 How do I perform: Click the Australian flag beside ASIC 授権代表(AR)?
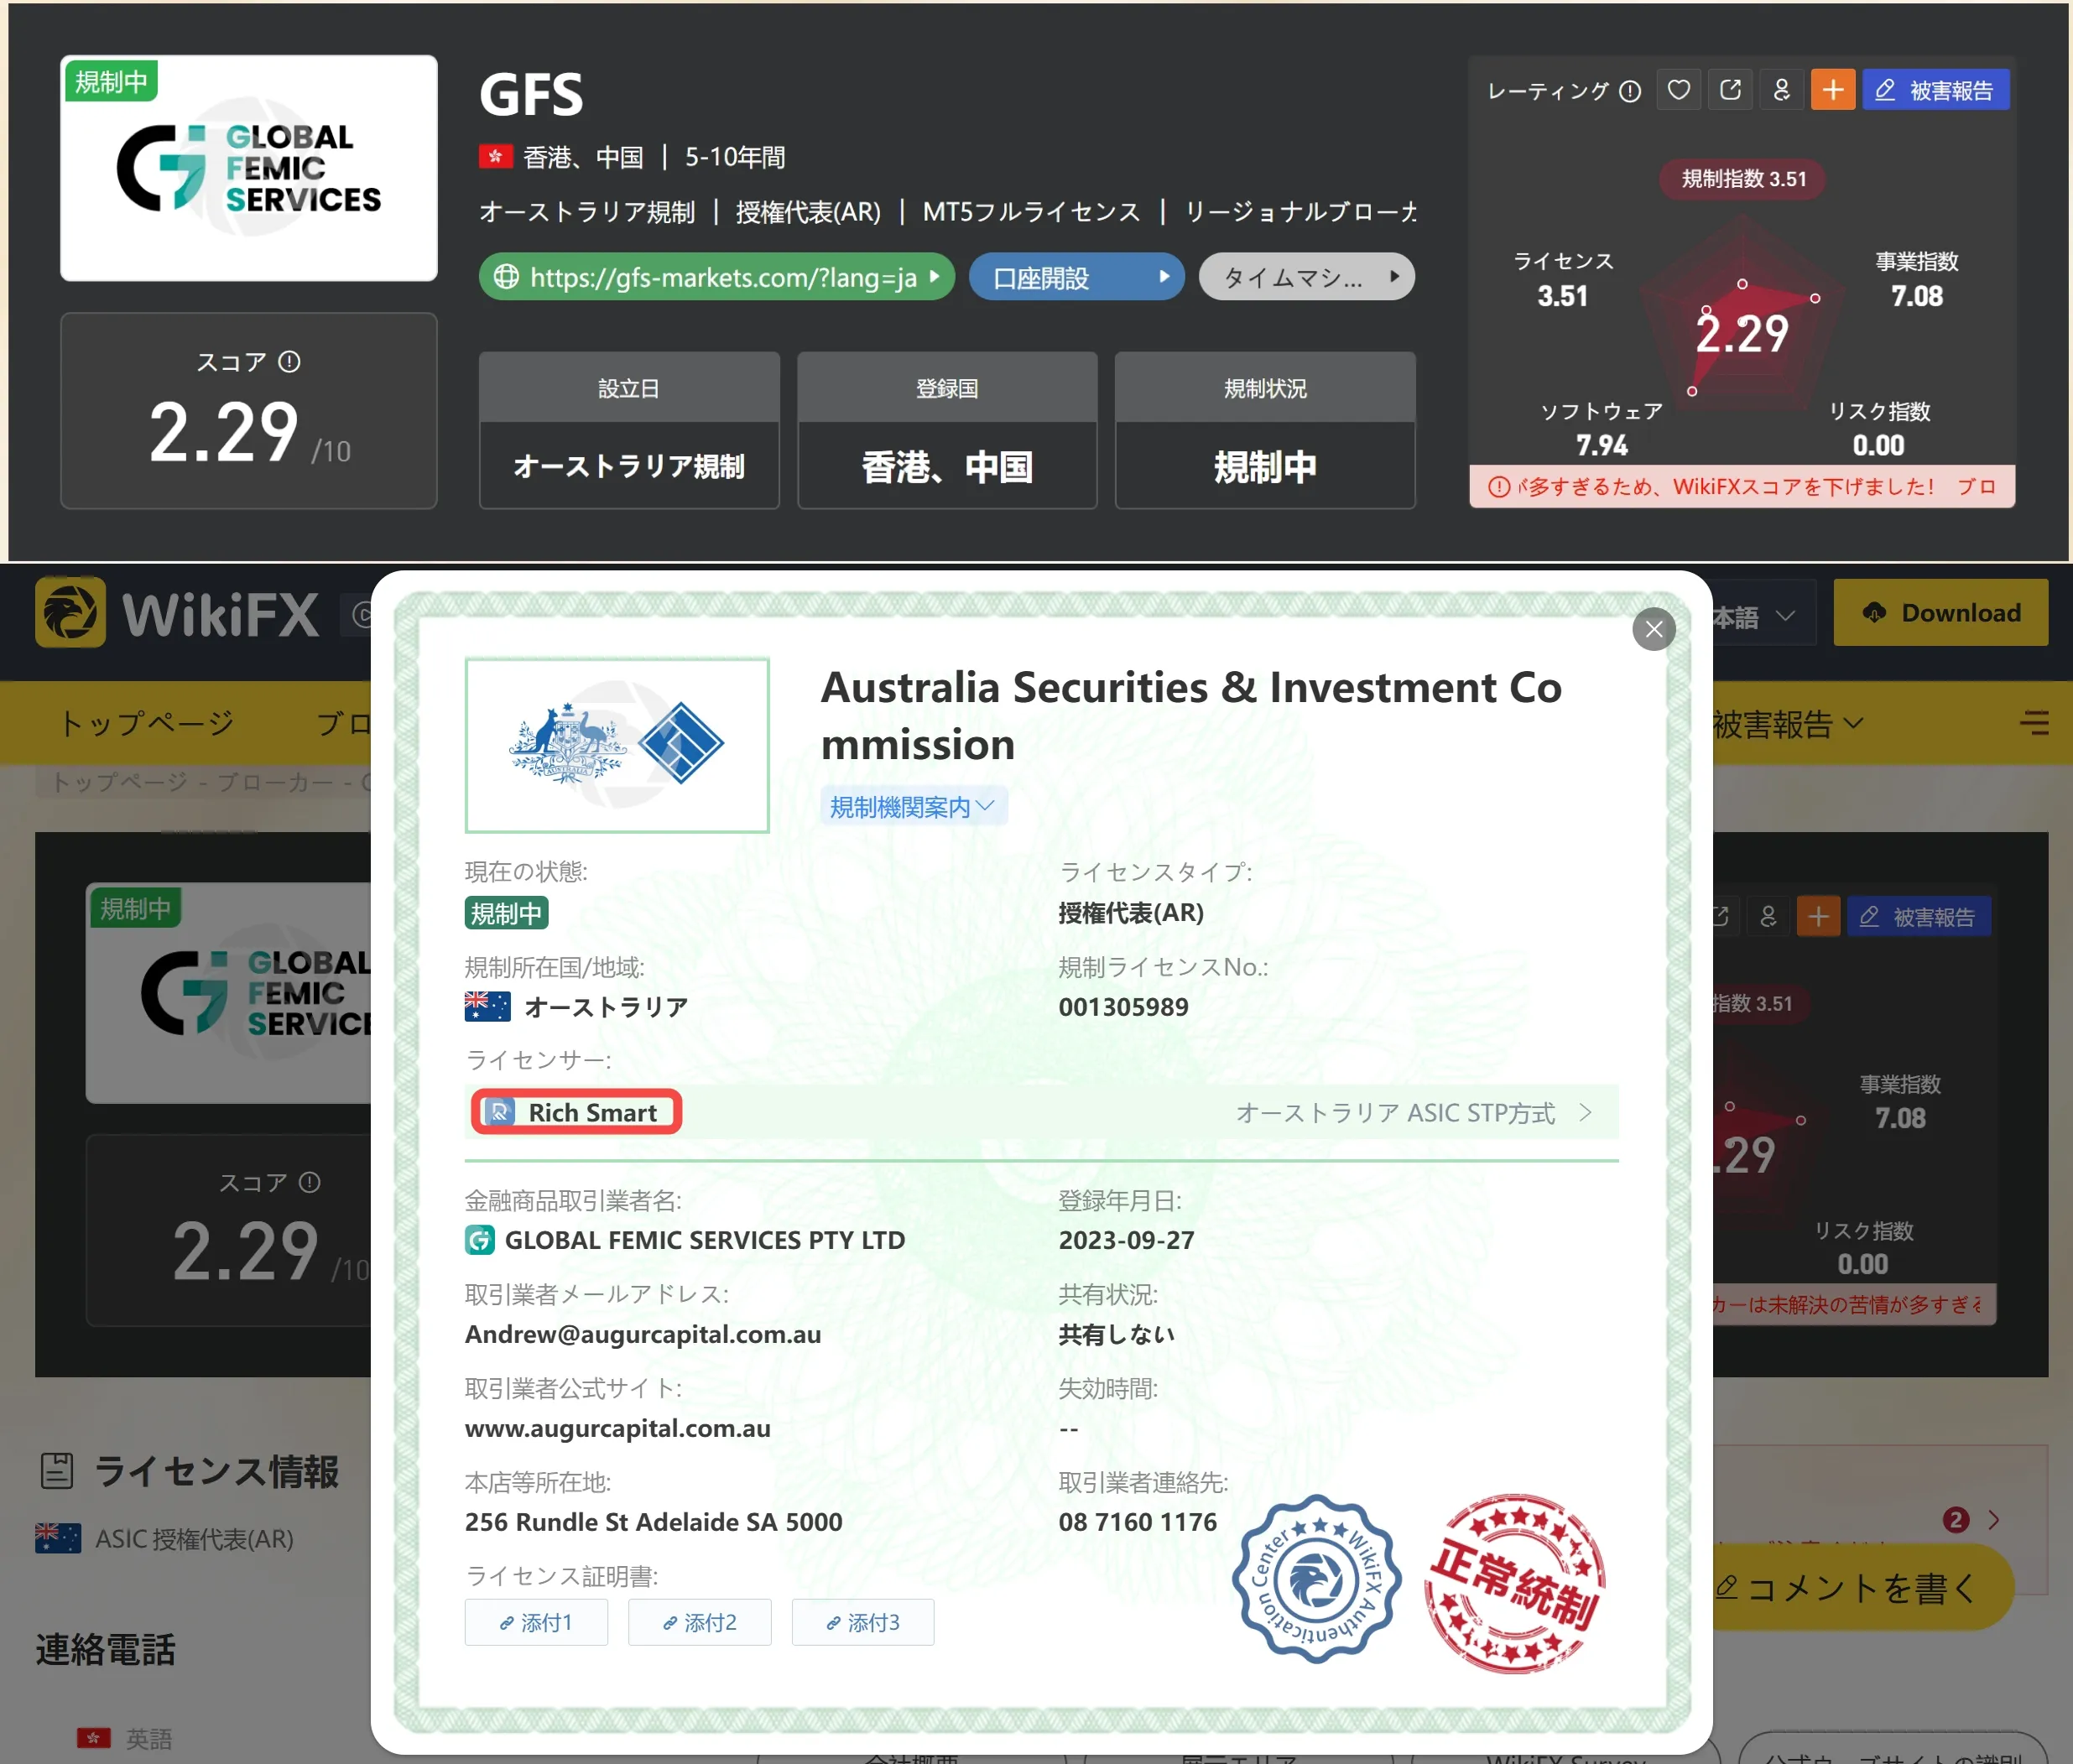pos(58,1538)
